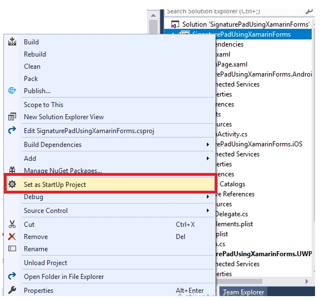This screenshot has width=325, height=300.
Task: Click Solution Explorer horizontal scroll right arrow
Action: click(x=307, y=281)
